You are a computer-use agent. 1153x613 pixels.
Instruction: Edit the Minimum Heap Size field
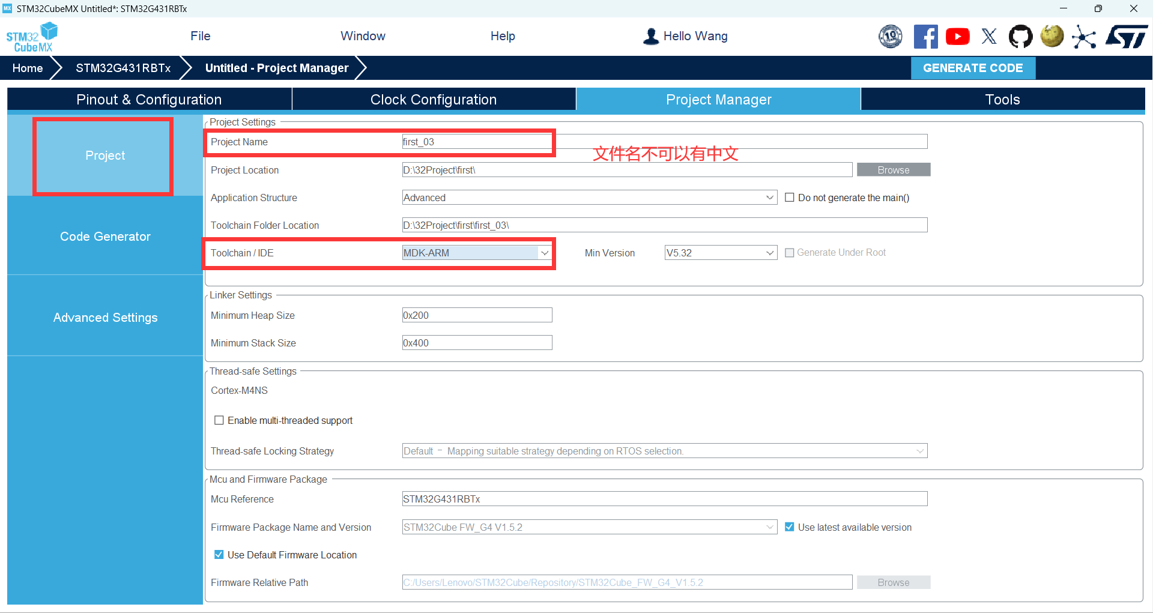pos(477,315)
